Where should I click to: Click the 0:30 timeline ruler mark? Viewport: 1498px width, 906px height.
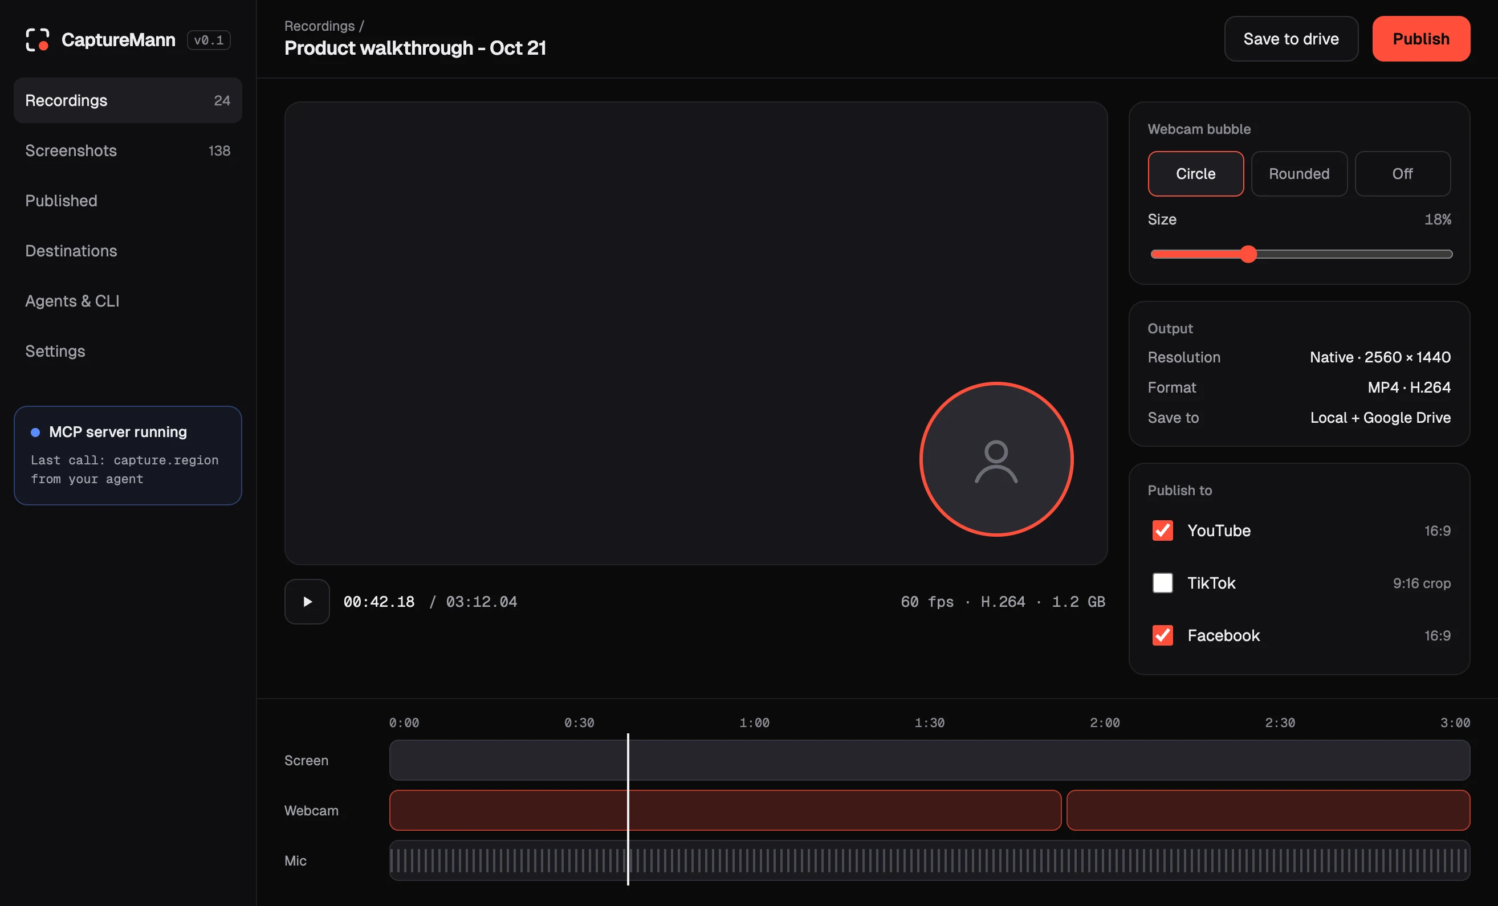click(579, 723)
